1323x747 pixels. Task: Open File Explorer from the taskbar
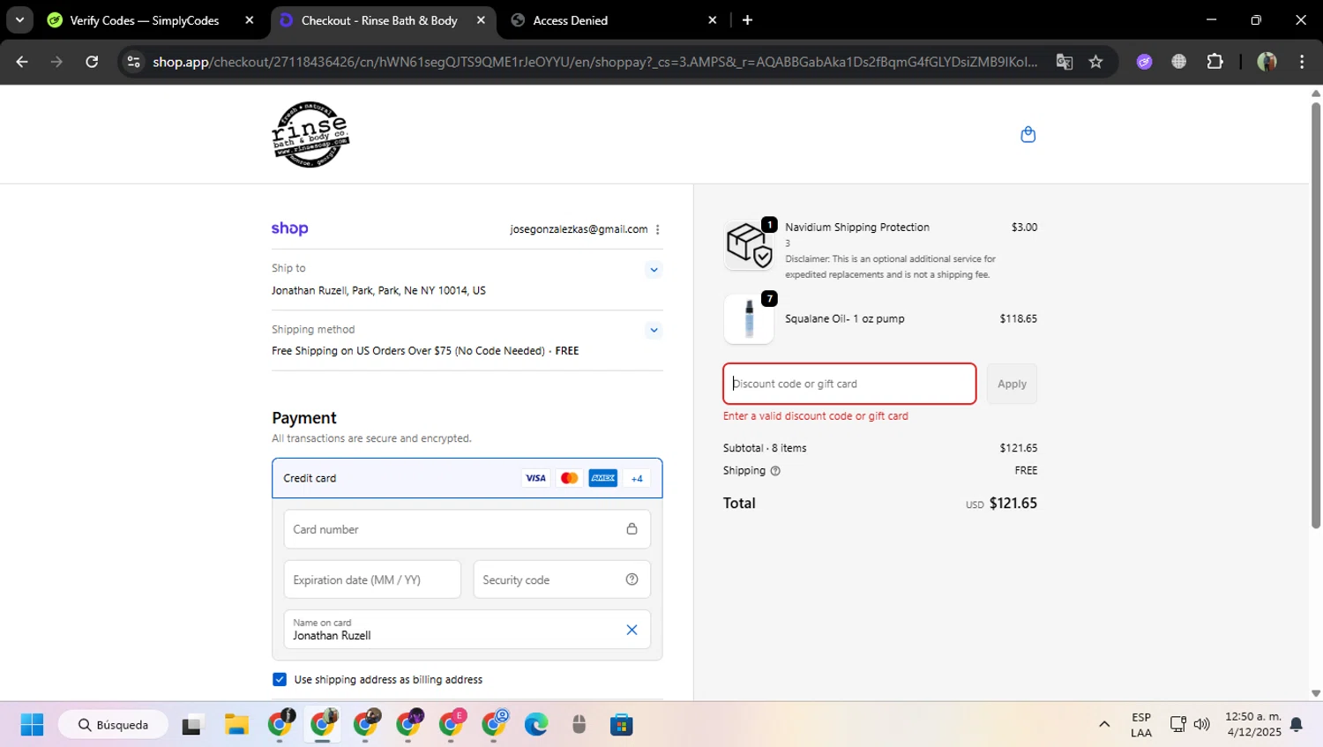[236, 725]
